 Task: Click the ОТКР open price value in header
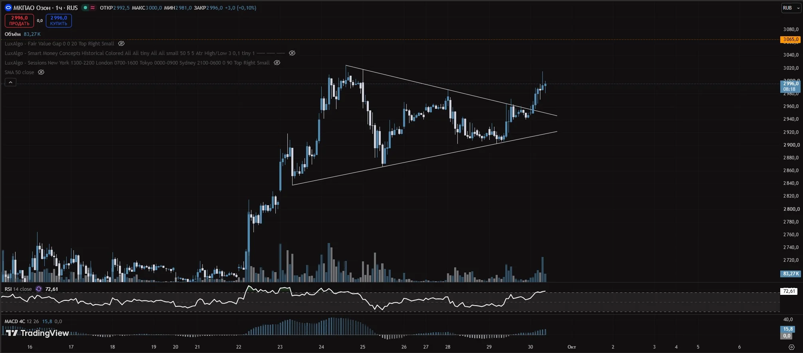(121, 8)
